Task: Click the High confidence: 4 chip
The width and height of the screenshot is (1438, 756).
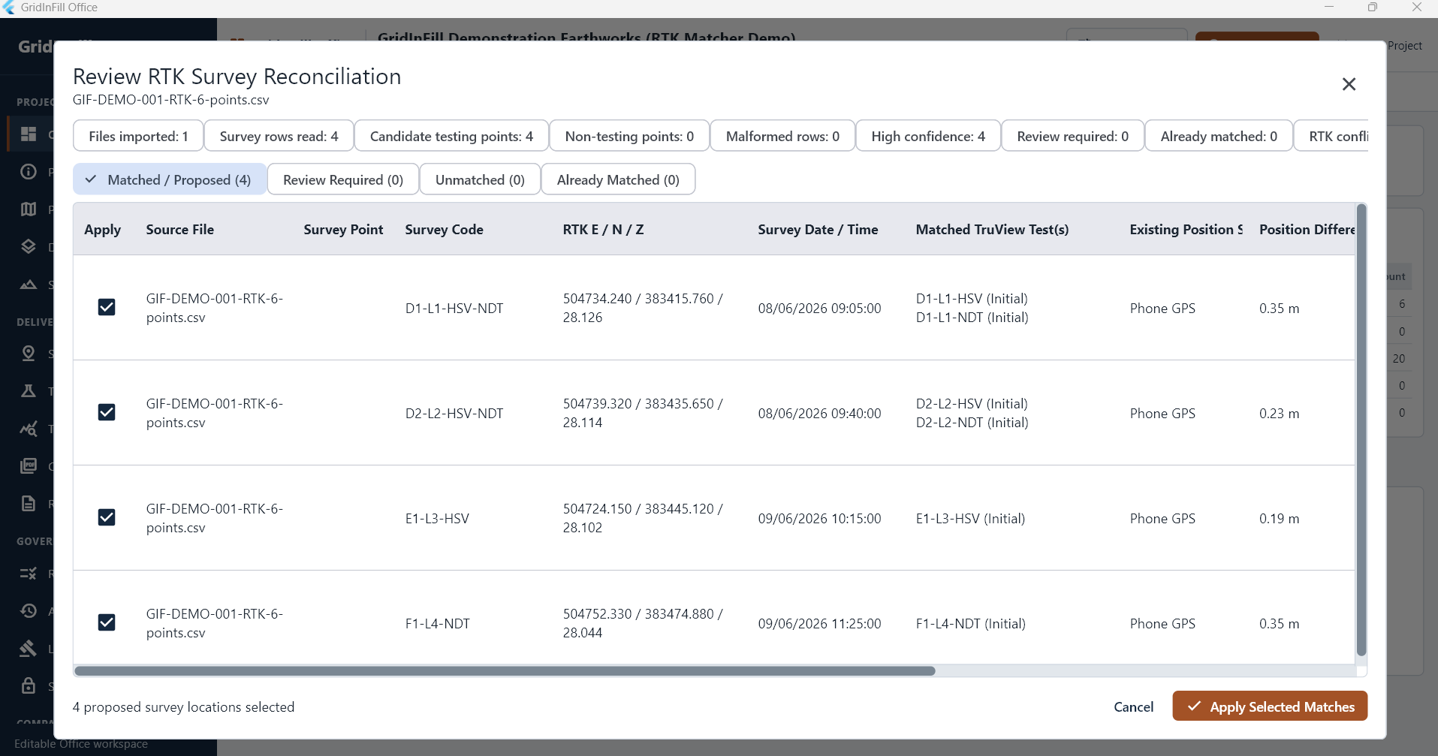Action: [928, 136]
